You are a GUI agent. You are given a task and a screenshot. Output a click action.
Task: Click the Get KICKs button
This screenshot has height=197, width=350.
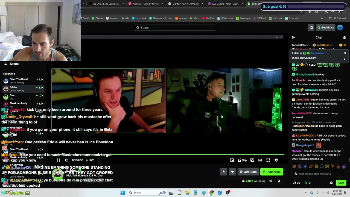point(325,27)
